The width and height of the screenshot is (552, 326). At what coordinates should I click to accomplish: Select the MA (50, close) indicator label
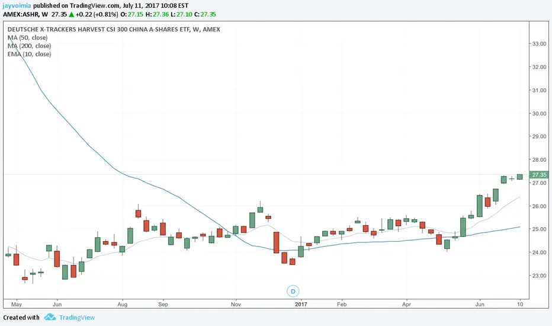tap(27, 38)
